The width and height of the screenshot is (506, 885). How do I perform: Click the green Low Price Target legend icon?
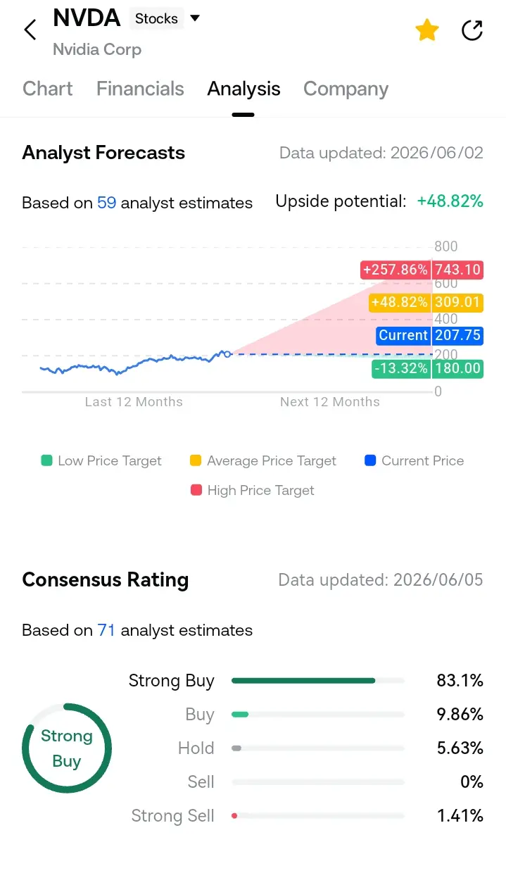[47, 461]
